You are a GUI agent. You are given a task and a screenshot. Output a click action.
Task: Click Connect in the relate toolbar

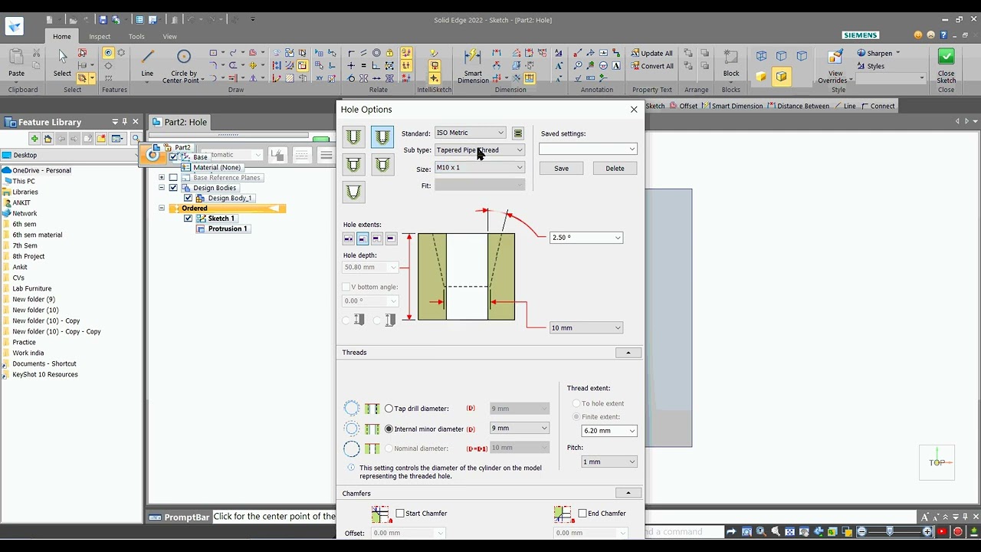pos(878,106)
